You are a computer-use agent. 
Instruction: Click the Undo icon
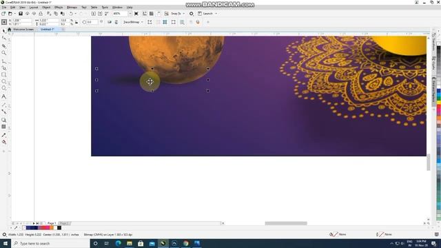point(71,14)
